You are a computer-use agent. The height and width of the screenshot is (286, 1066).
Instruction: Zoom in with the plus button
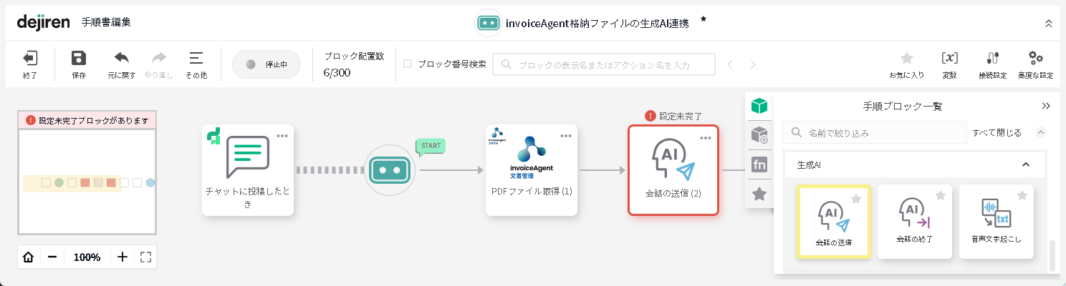click(x=123, y=257)
